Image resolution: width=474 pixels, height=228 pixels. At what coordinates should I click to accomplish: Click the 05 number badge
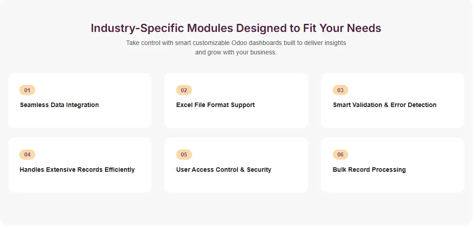(184, 155)
